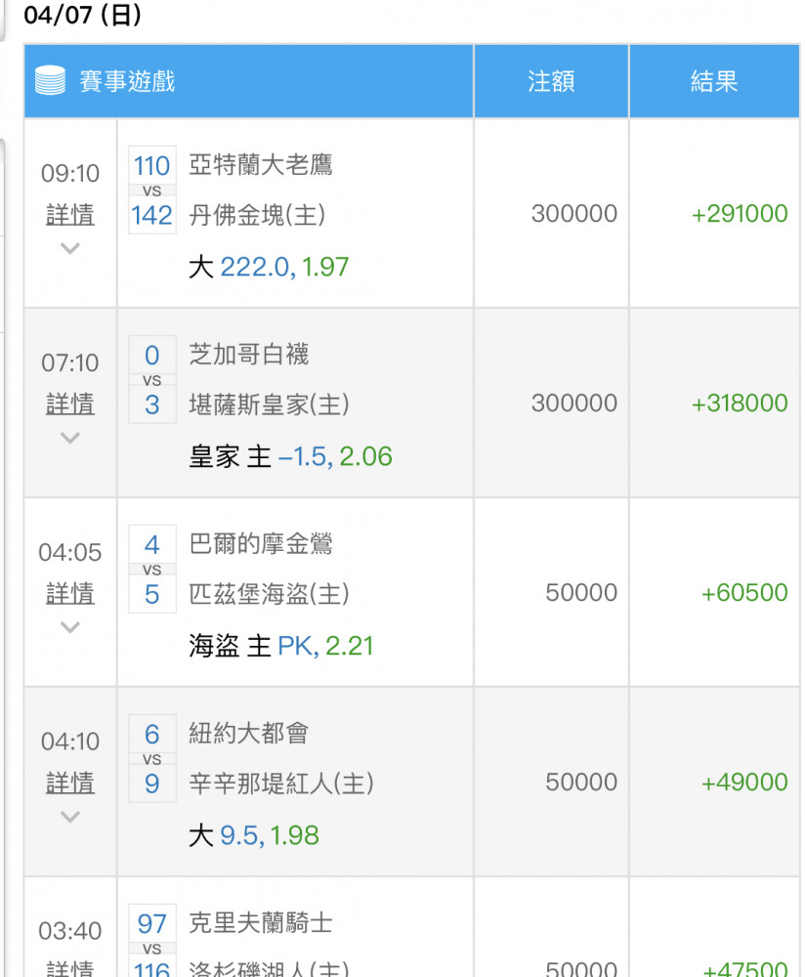Expand the chevron under the 09:10 詳情
This screenshot has width=805, height=977.
pyautogui.click(x=70, y=248)
